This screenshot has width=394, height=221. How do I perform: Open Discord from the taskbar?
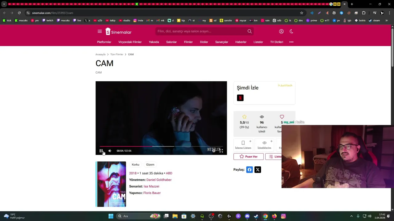coord(247,216)
